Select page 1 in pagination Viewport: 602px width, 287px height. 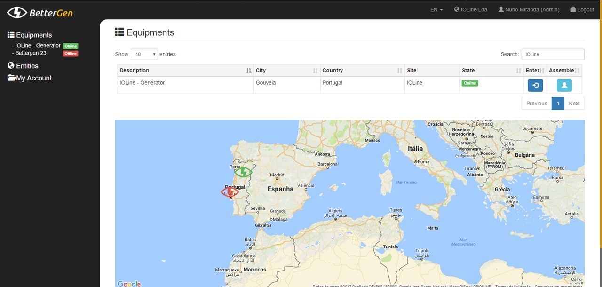point(558,104)
